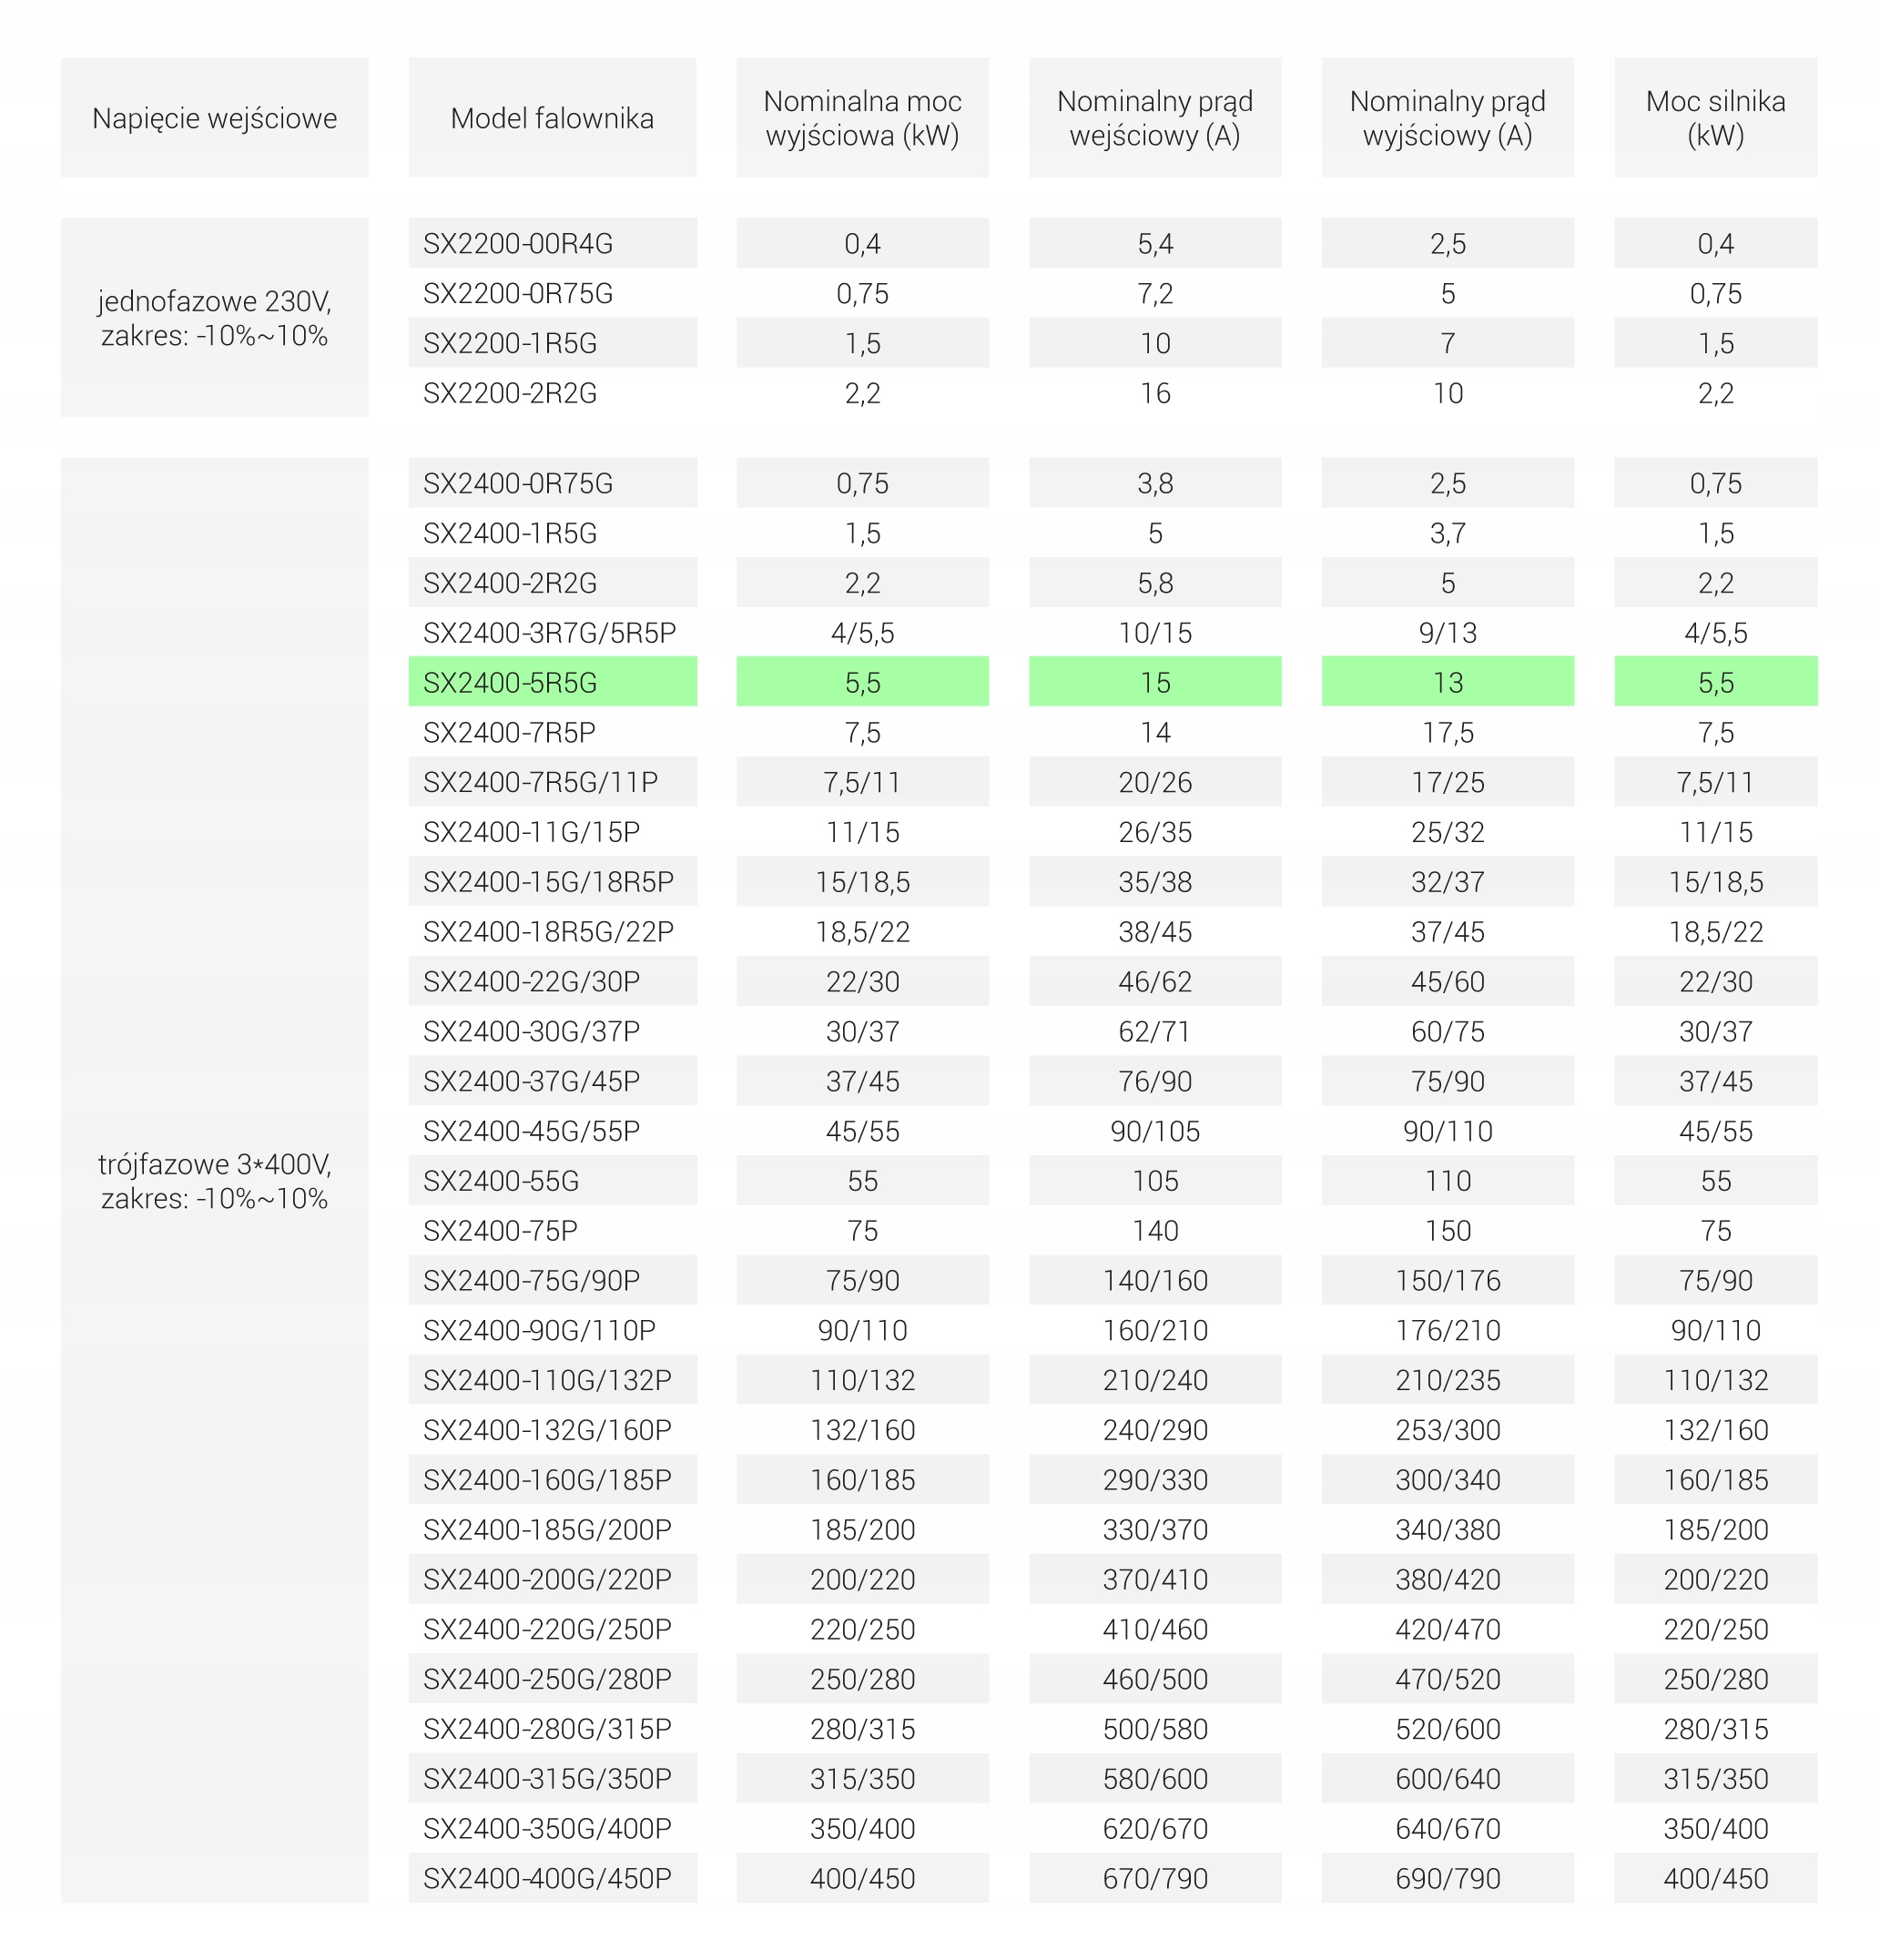Click the SX2400-3R7G/5R5P model cell
The width and height of the screenshot is (1880, 1960).
tap(552, 633)
